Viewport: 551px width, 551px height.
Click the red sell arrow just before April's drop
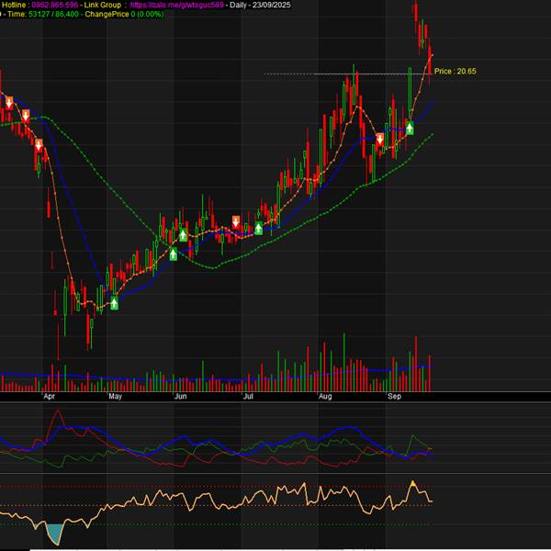39,144
